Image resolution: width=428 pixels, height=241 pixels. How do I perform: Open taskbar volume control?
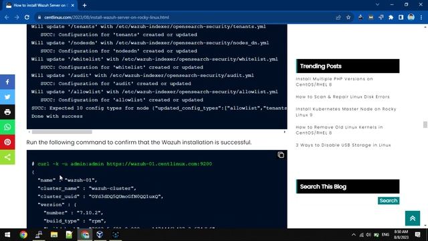(368, 234)
